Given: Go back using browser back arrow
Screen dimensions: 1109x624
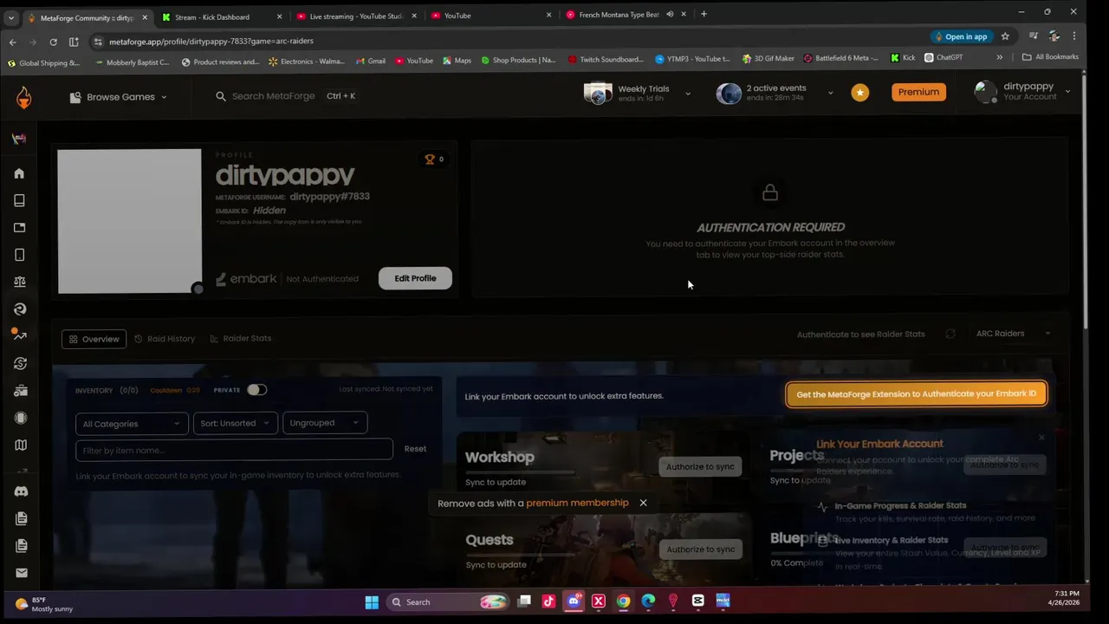Looking at the screenshot, I should point(12,42).
